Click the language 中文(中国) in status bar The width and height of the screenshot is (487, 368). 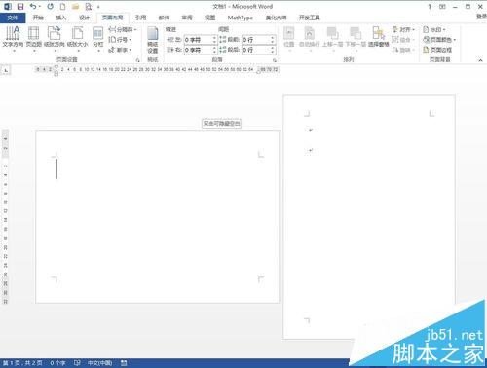pyautogui.click(x=99, y=363)
